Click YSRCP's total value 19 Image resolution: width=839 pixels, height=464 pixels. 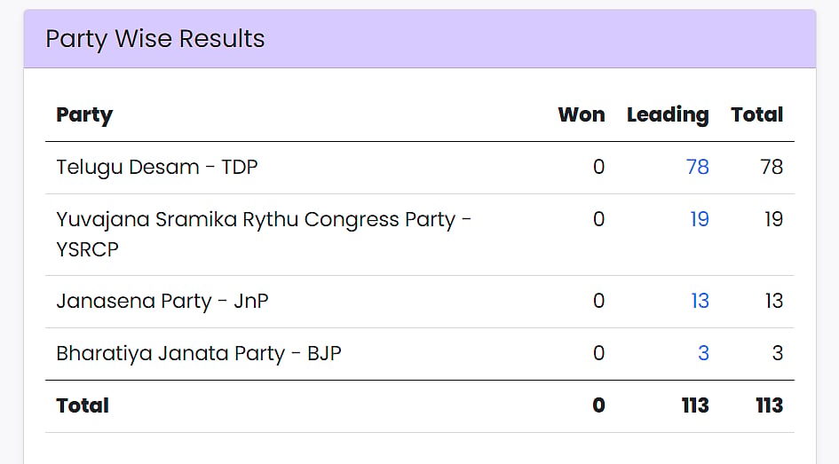tap(773, 219)
